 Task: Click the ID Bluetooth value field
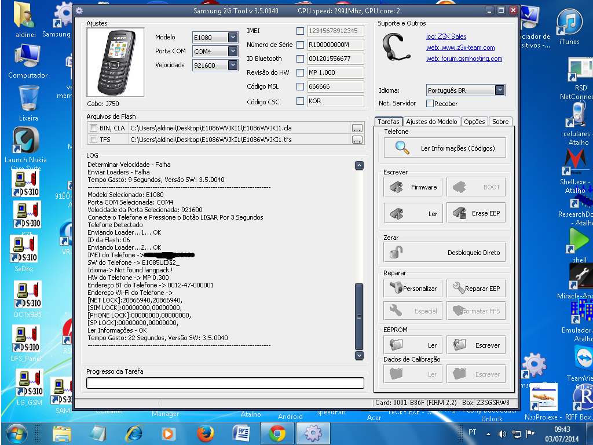tap(335, 59)
